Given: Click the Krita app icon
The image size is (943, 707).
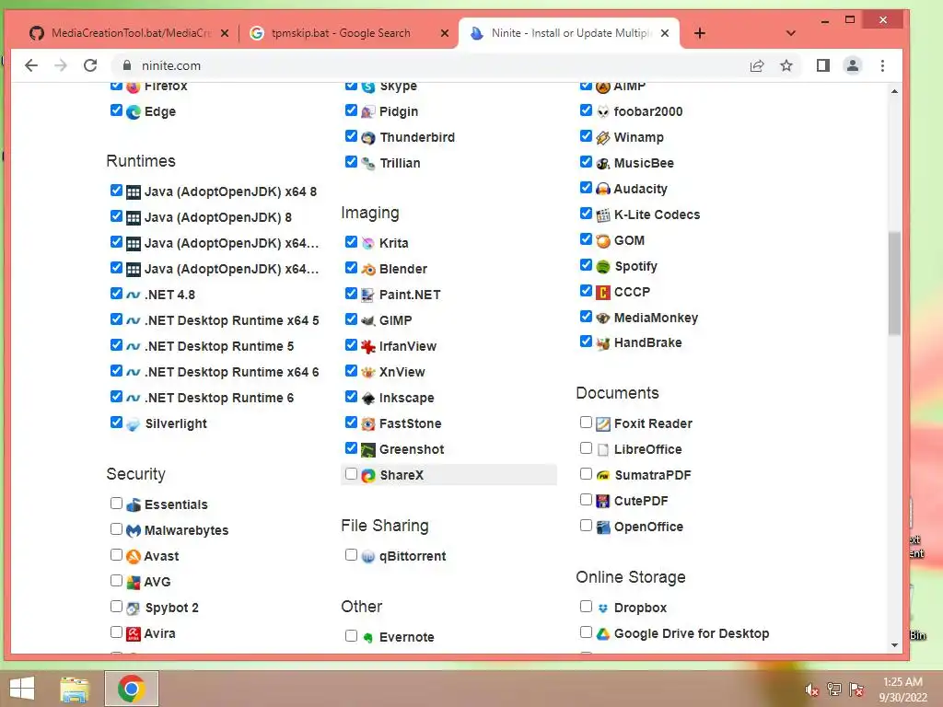Looking at the screenshot, I should coord(368,243).
